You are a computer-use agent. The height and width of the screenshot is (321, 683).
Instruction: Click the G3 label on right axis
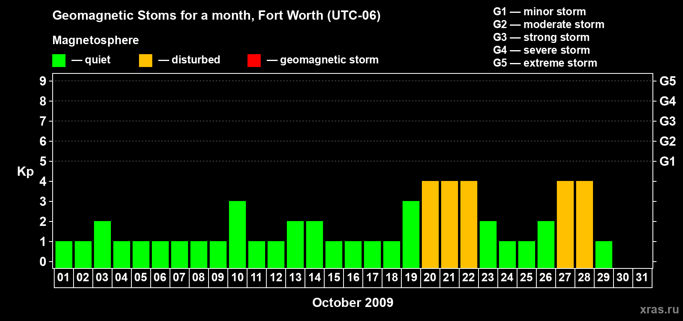point(668,121)
